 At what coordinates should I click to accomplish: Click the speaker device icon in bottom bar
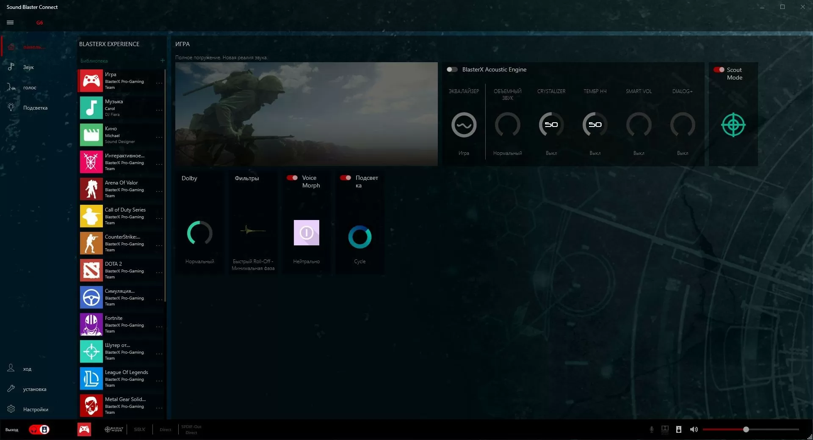[678, 429]
